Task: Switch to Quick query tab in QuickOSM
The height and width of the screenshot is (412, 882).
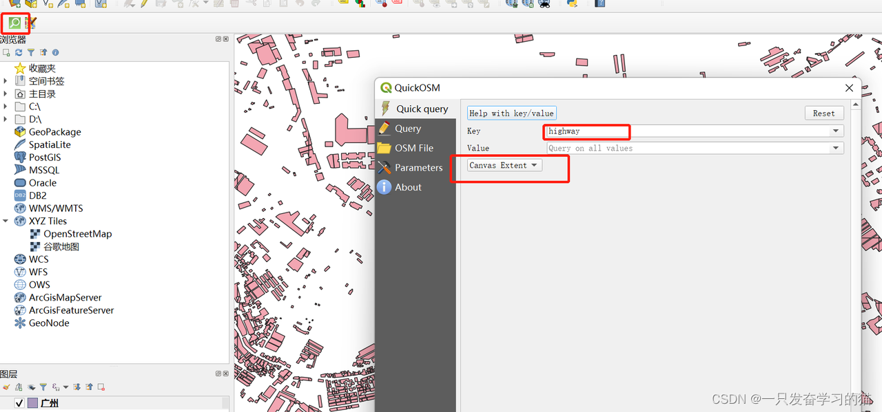Action: pyautogui.click(x=416, y=109)
